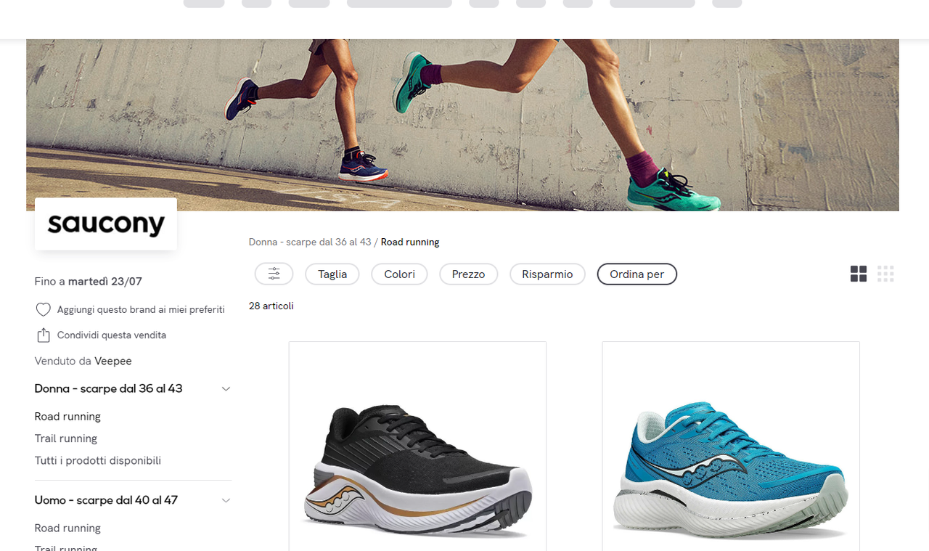Collapse the Donna section chevron
The height and width of the screenshot is (551, 929).
click(226, 389)
